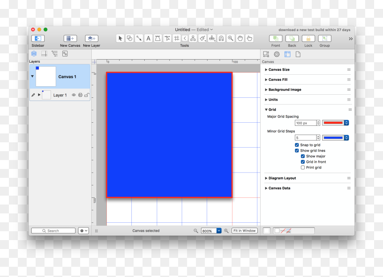Collapse Canvas 1 disclosure triangle
383x277 pixels.
32,76
